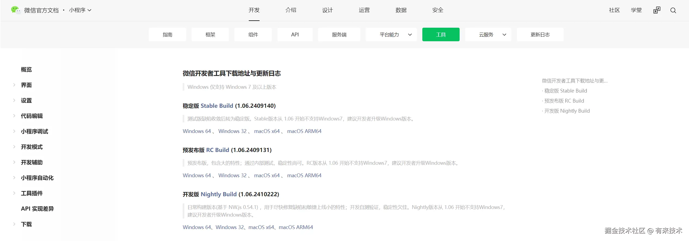Image resolution: width=689 pixels, height=241 pixels.
Task: Click the Nightly Build heading link
Action: [x=219, y=194]
